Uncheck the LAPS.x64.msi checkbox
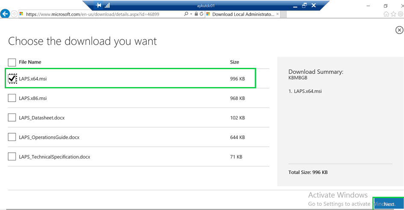Image resolution: width=404 pixels, height=210 pixels. [x=12, y=79]
